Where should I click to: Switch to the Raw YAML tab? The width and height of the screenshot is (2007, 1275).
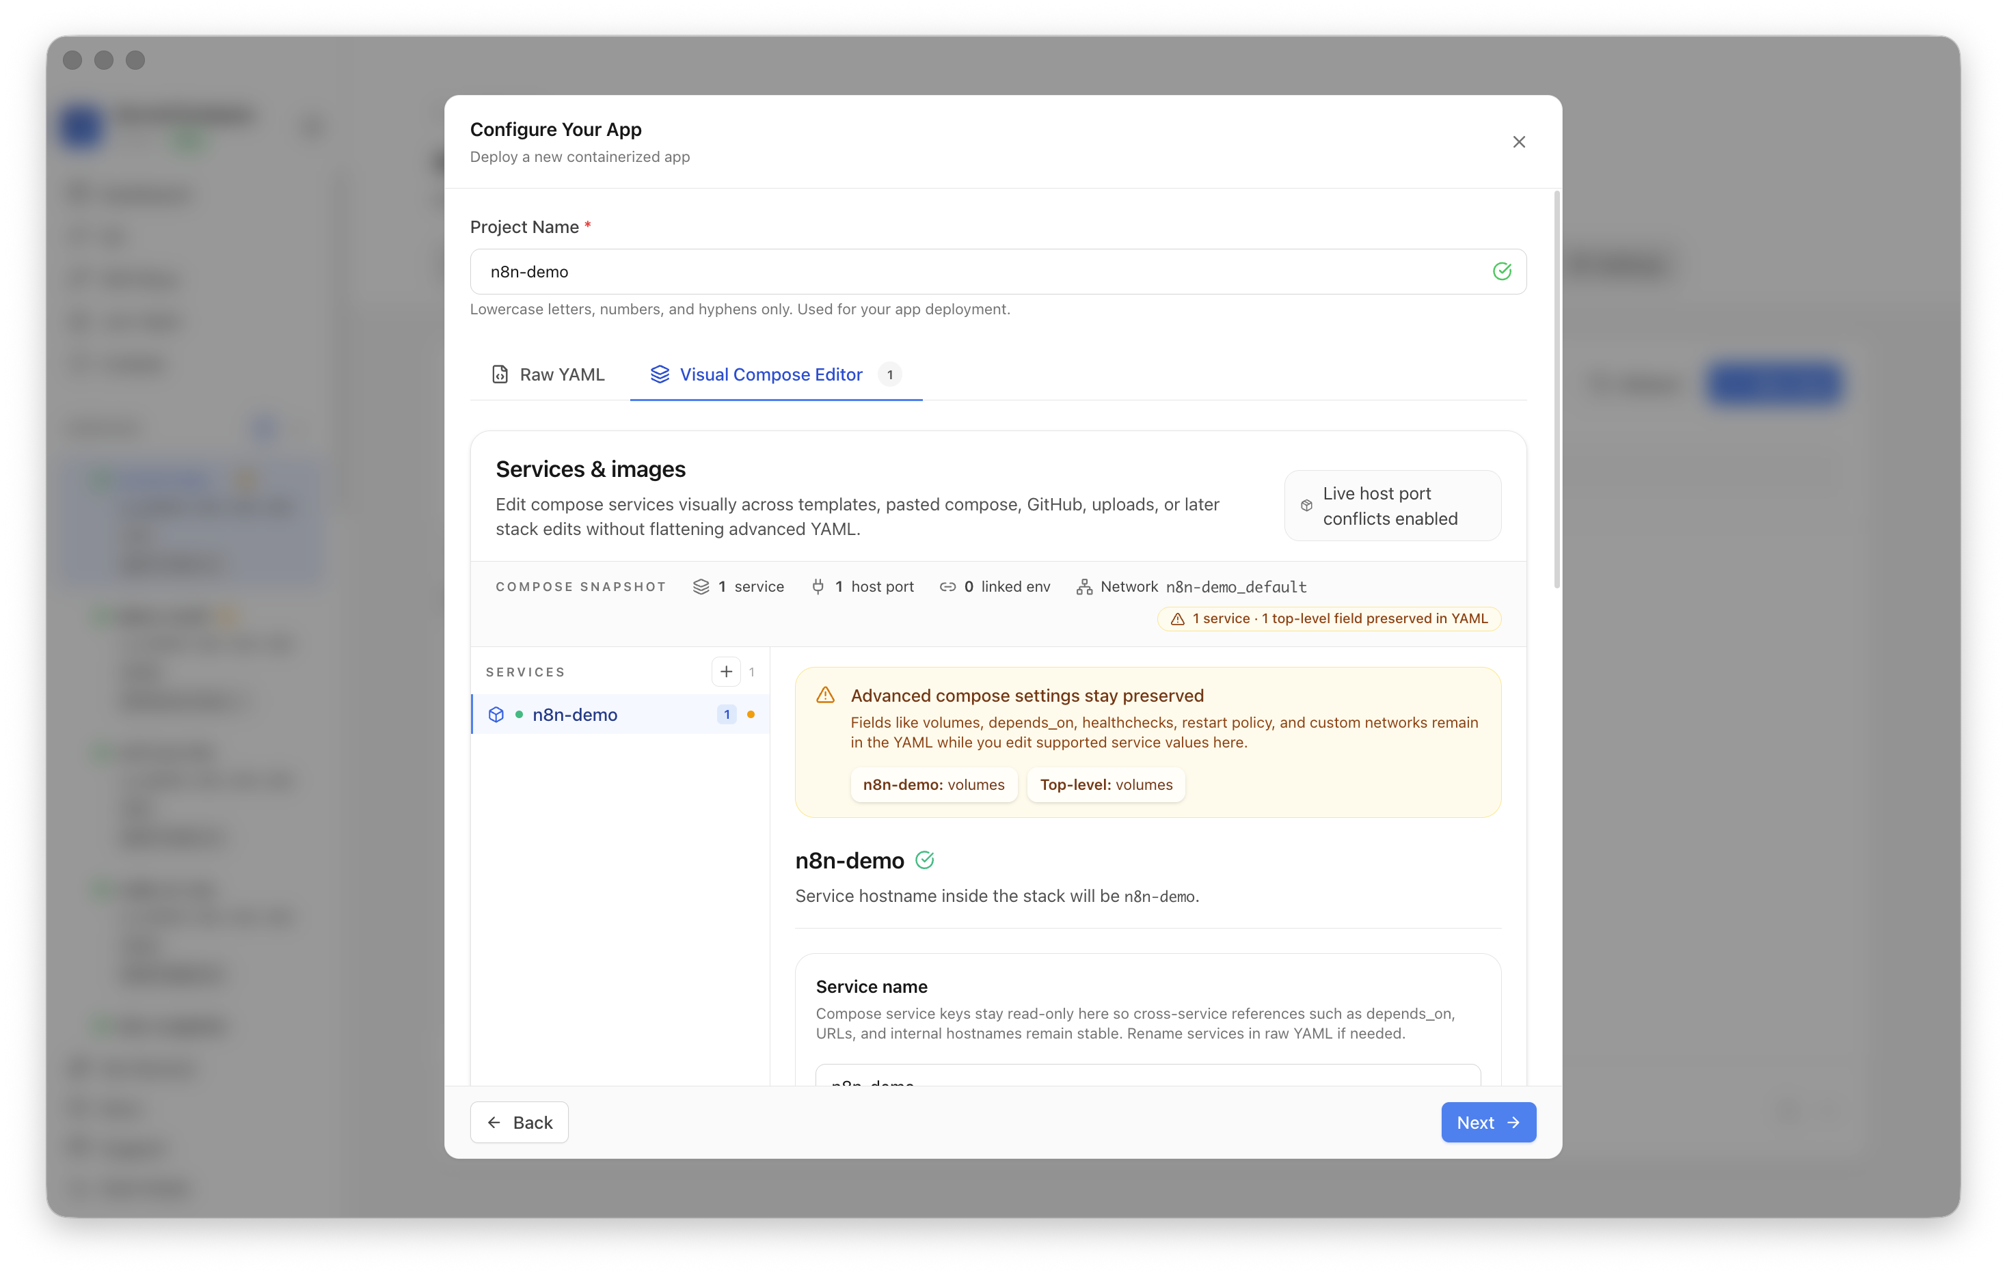click(548, 375)
